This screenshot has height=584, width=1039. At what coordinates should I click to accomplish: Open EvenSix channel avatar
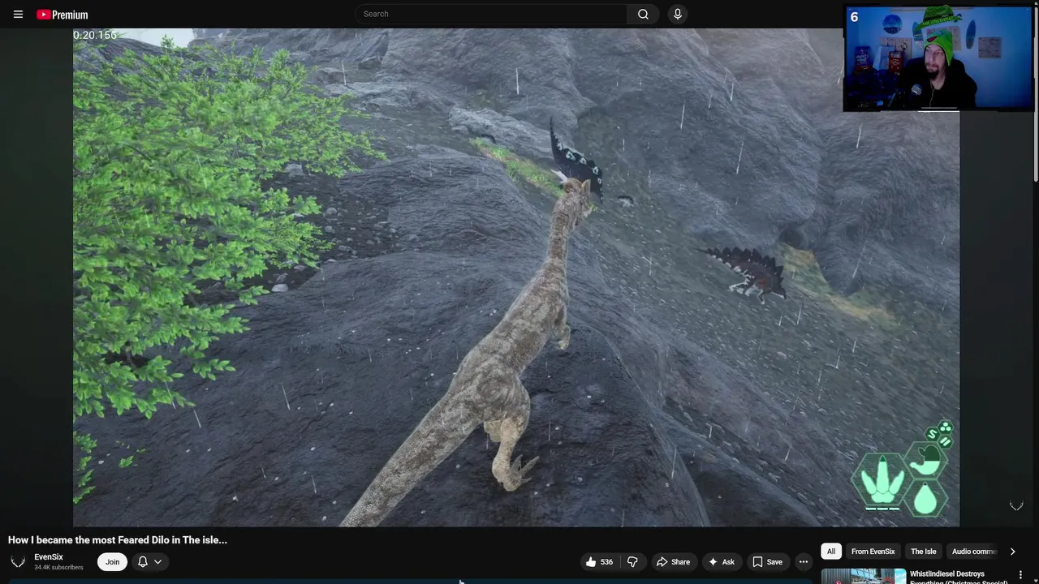click(x=18, y=561)
